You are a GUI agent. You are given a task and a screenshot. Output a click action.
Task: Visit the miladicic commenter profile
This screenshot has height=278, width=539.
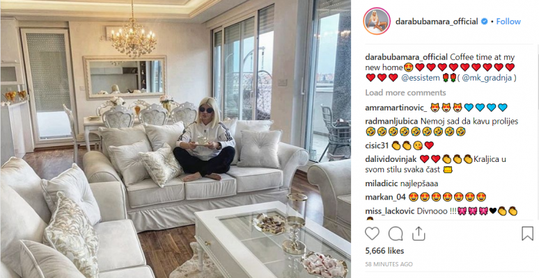[x=380, y=183]
